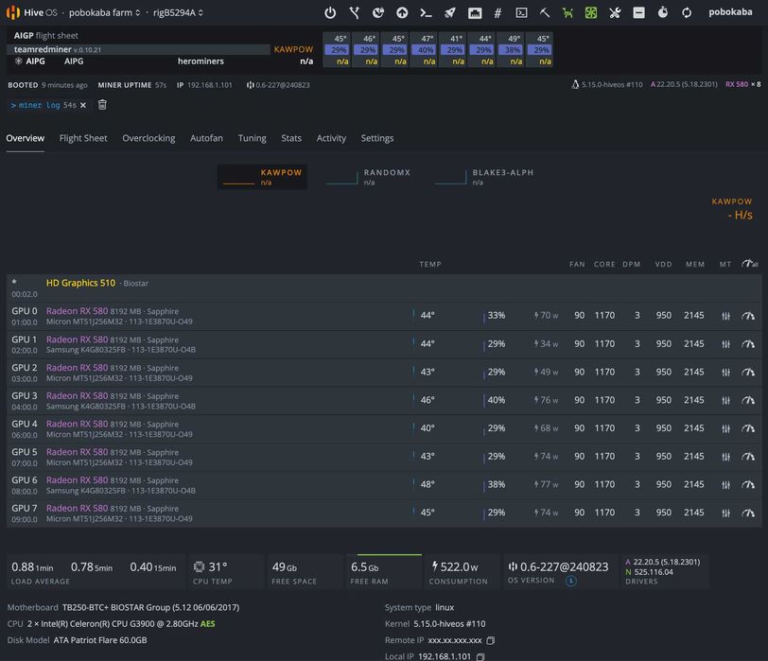Click the white minus box icon
The height and width of the screenshot is (661, 768).
(x=638, y=12)
